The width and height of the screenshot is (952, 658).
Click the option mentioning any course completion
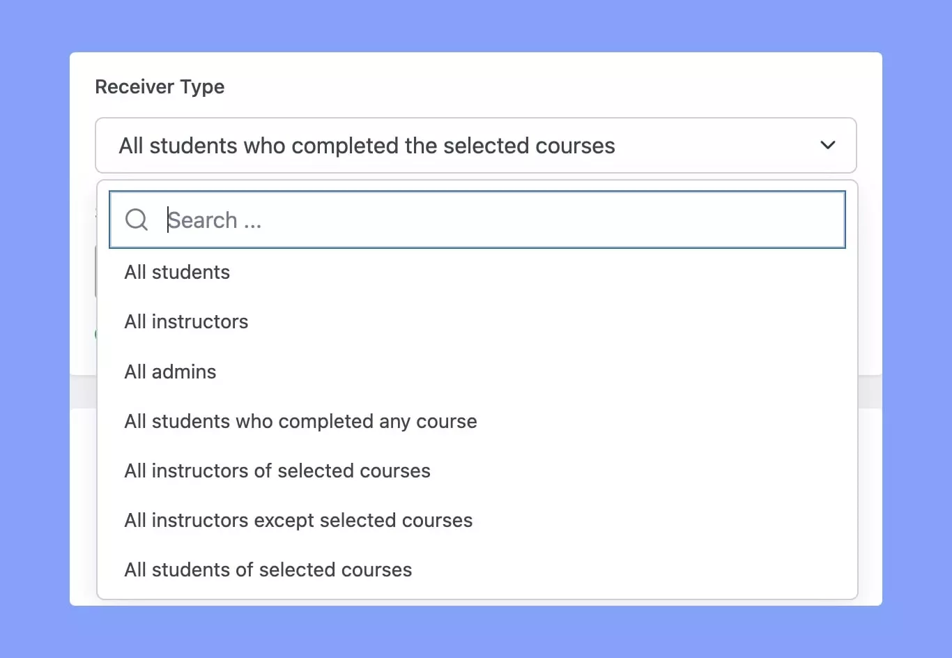300,421
